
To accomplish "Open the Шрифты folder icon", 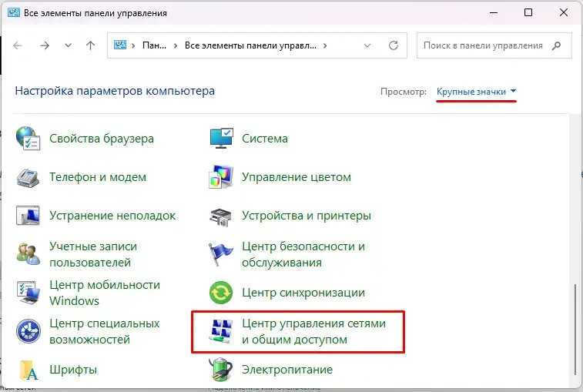I will pyautogui.click(x=28, y=370).
